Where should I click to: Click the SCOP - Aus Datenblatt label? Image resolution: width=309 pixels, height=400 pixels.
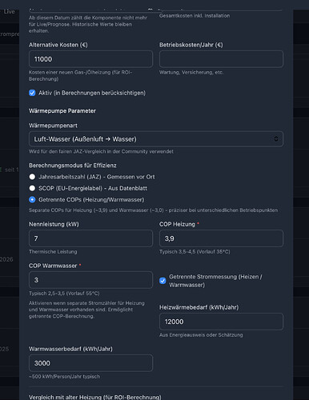[x=93, y=188]
